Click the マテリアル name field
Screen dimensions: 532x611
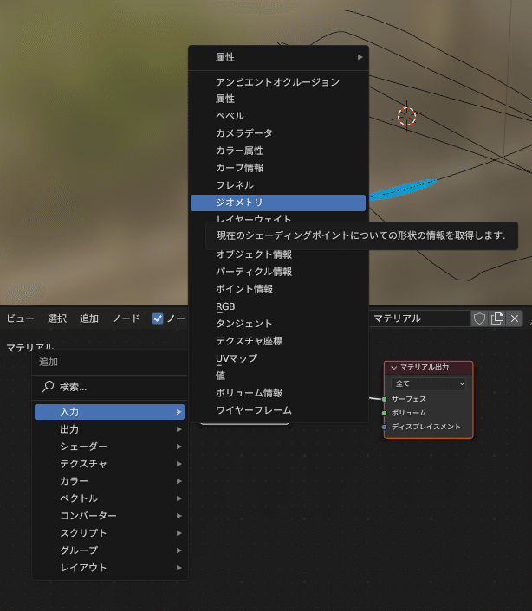coord(419,318)
